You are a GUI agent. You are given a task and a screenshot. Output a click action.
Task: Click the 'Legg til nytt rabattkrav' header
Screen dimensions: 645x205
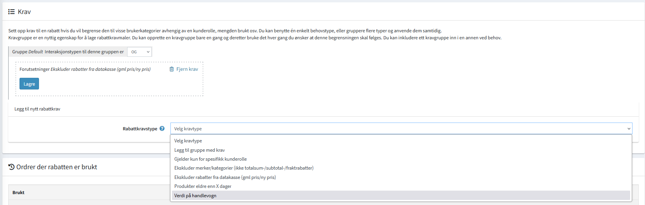(x=37, y=109)
